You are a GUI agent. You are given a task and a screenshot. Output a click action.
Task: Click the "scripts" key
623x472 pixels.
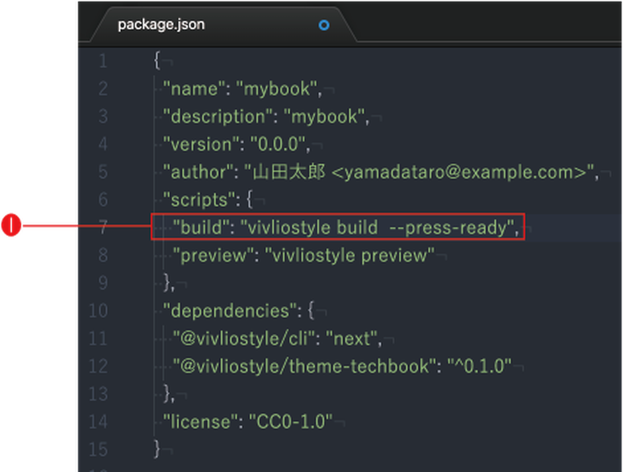[198, 200]
